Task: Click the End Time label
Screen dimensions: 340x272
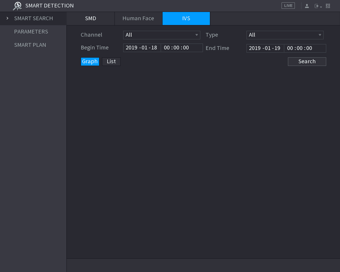Action: pos(217,48)
